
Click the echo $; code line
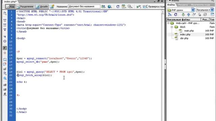(22, 82)
